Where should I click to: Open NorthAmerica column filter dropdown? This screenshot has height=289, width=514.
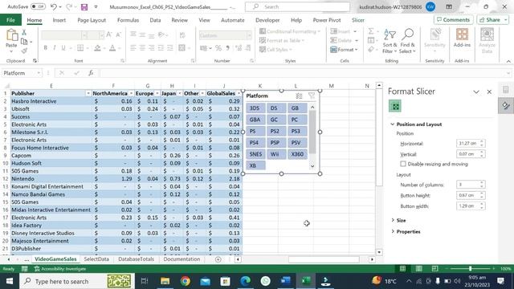131,94
